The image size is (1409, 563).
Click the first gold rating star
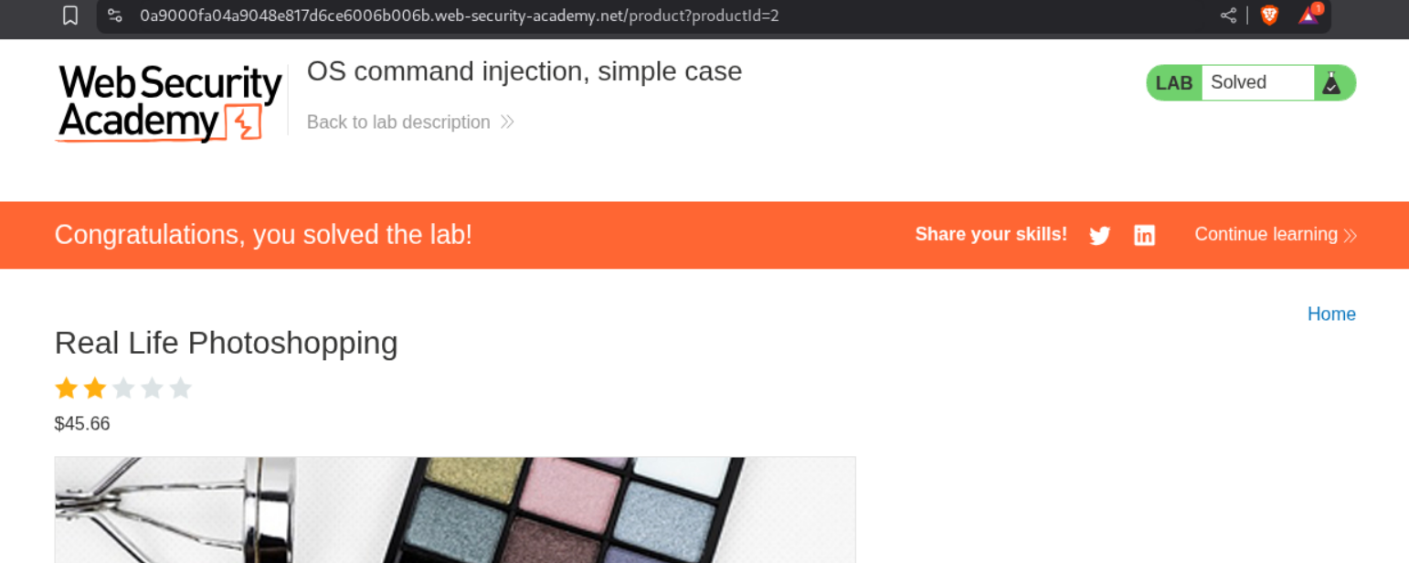click(x=66, y=388)
